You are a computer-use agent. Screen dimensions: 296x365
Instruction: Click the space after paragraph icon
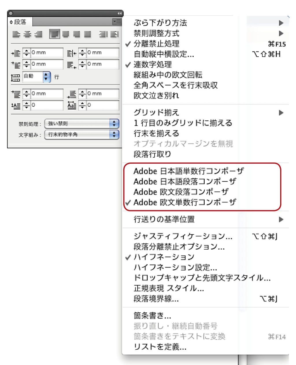point(72,94)
